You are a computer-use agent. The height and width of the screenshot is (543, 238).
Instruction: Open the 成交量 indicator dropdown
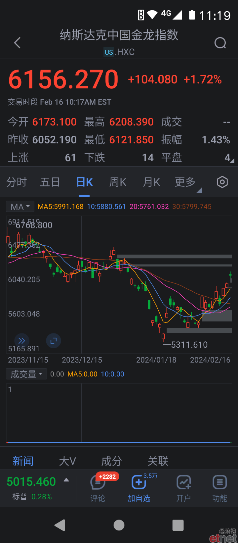[x=26, y=374]
